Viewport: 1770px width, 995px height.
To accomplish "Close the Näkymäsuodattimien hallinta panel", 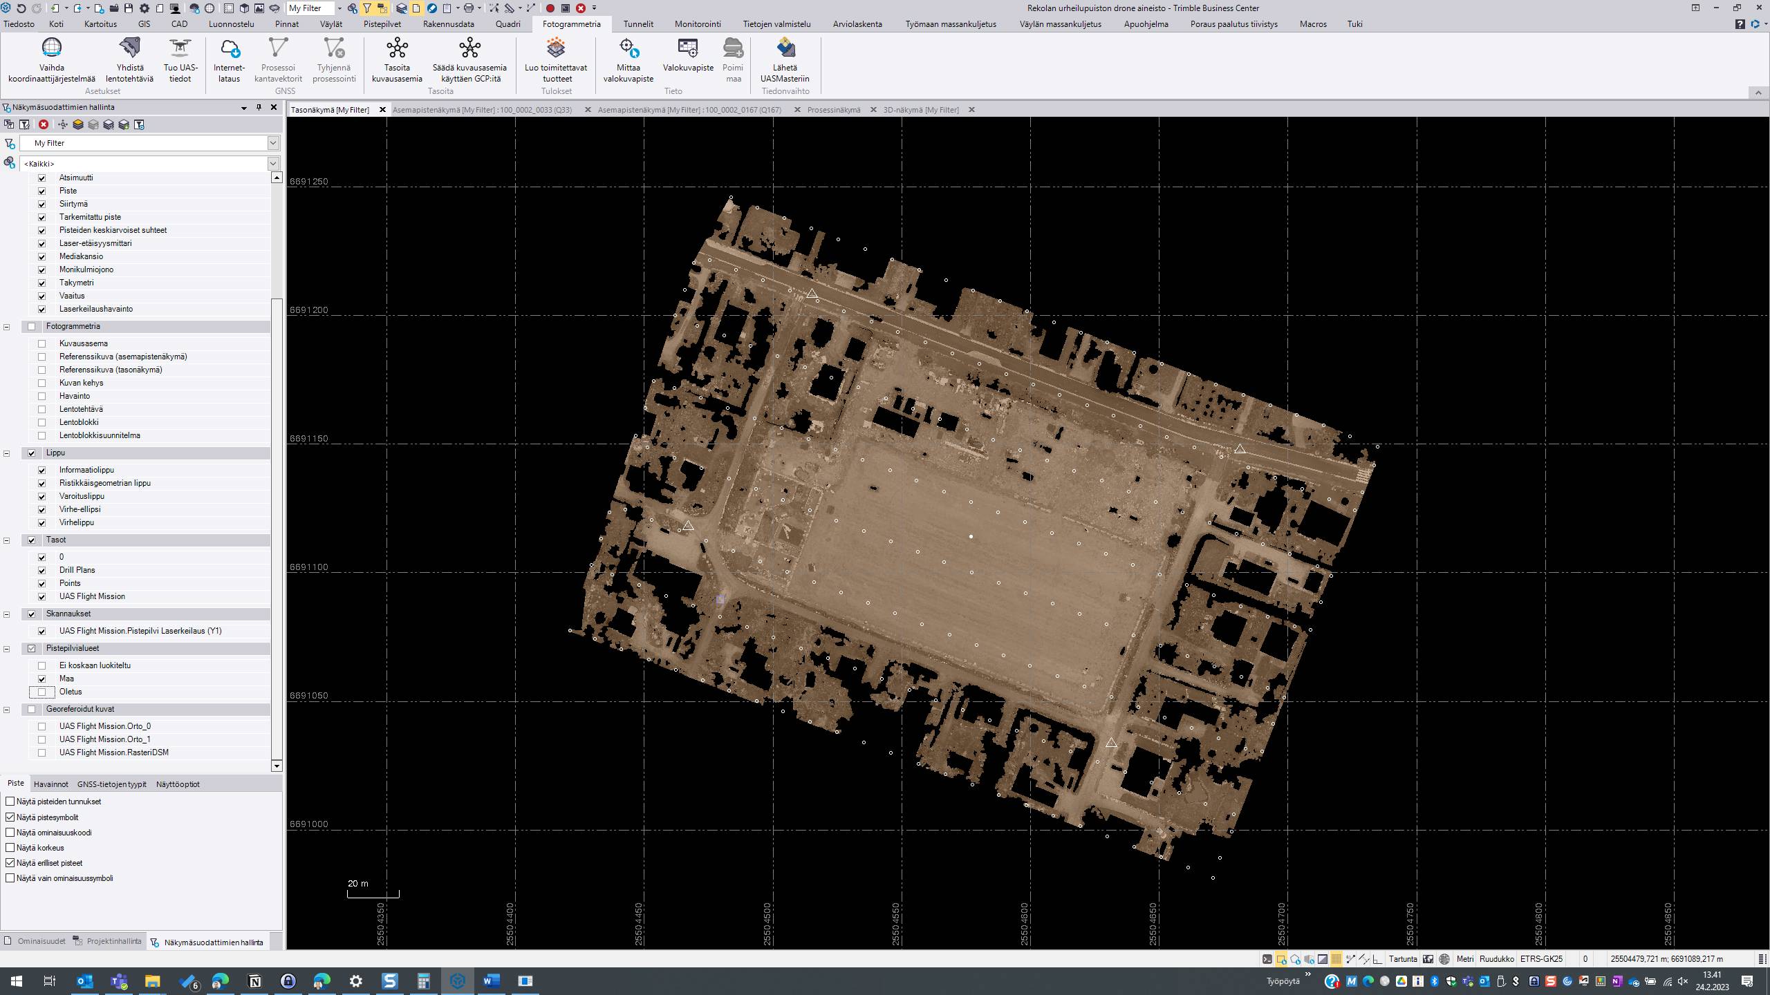I will click(274, 107).
